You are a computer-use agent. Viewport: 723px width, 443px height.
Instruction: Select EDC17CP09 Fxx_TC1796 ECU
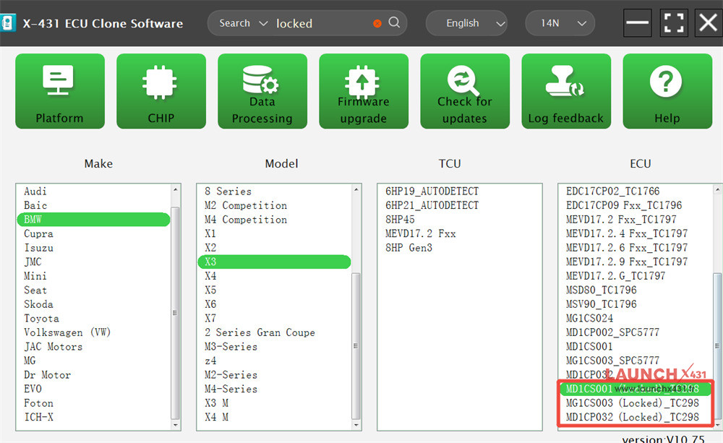tap(624, 205)
